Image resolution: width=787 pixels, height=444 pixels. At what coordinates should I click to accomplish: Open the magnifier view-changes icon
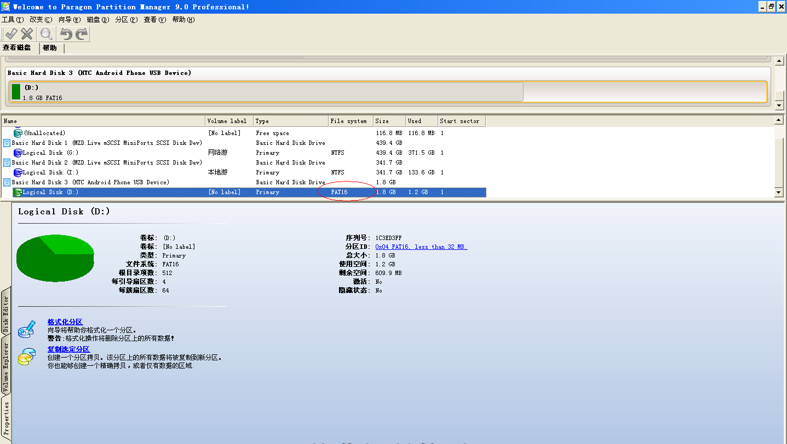point(47,34)
